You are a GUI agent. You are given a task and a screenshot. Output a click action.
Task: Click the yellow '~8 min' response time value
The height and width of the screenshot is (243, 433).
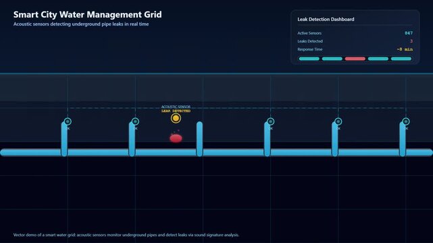405,49
